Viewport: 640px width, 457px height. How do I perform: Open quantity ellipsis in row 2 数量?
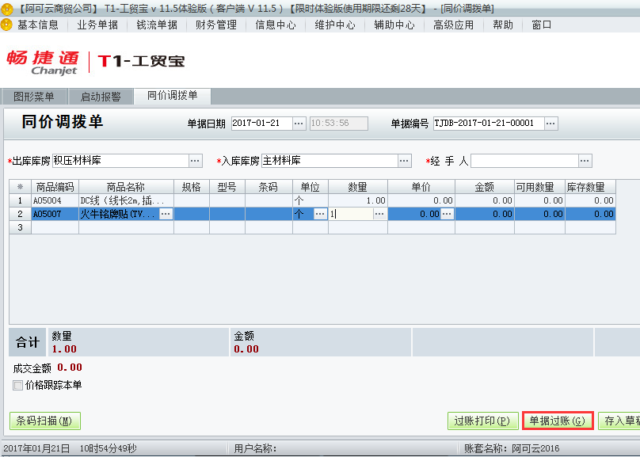(x=379, y=214)
